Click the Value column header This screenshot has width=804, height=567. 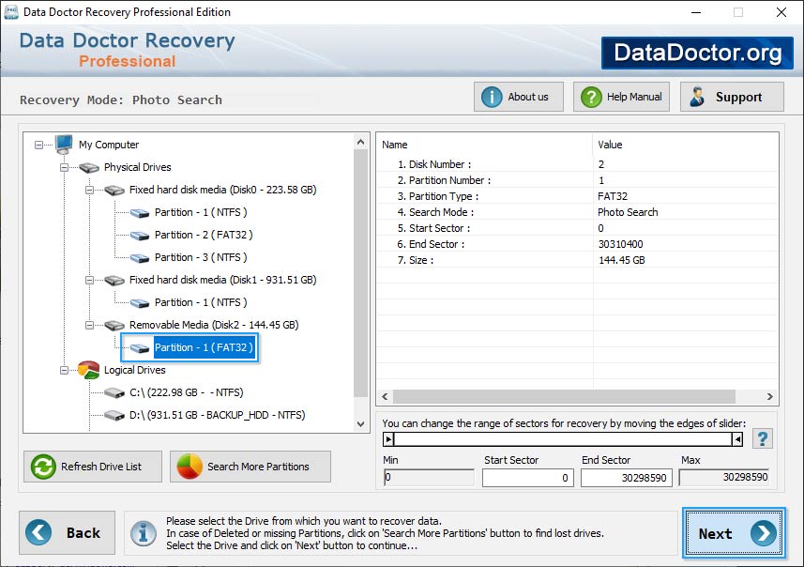point(686,145)
